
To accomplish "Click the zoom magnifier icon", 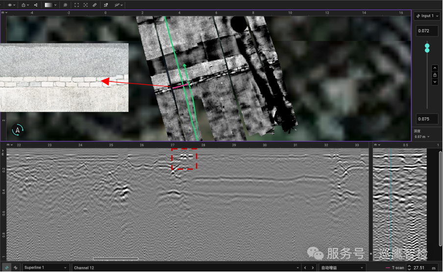I will [65, 5].
